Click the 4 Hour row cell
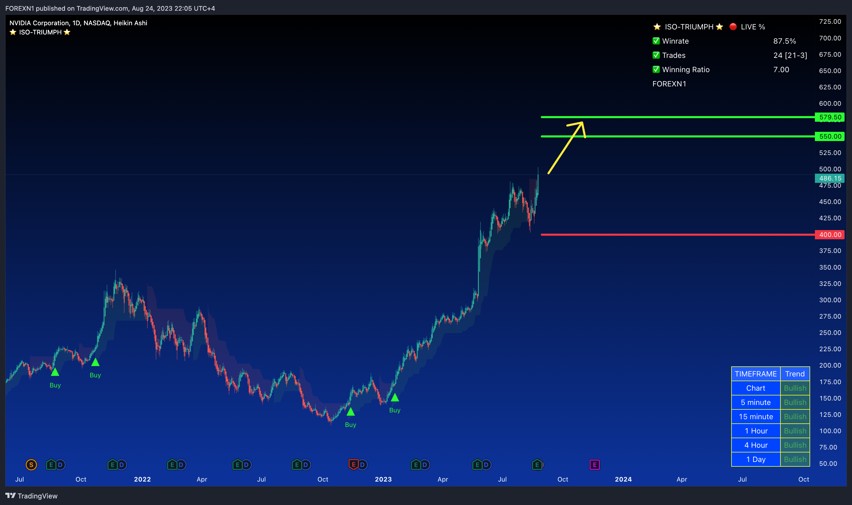Viewport: 852px width, 505px height. (756, 445)
